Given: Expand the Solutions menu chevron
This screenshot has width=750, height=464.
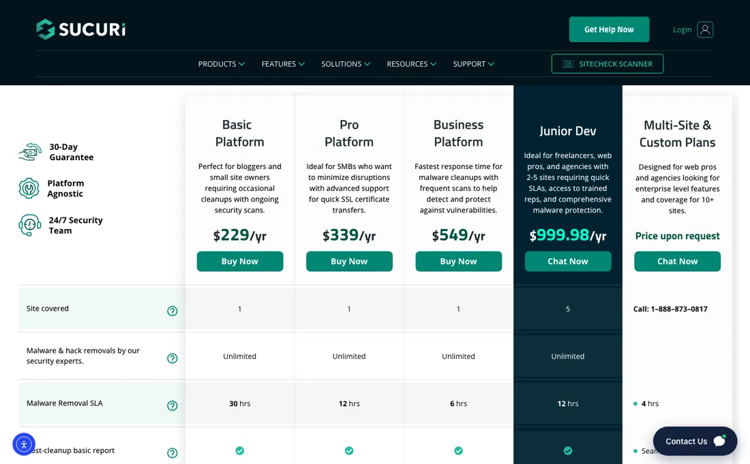Looking at the screenshot, I should coord(367,64).
